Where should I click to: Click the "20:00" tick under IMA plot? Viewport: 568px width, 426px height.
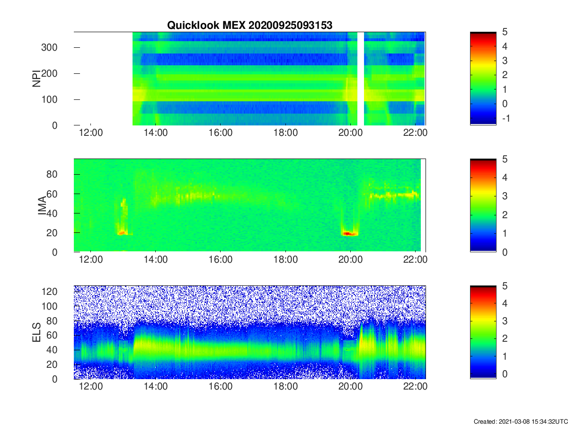click(x=350, y=260)
